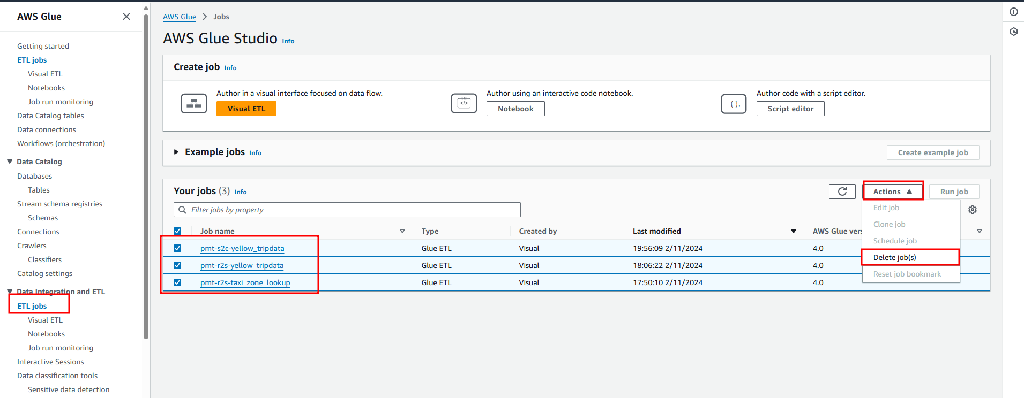The width and height of the screenshot is (1024, 398).
Task: Open the Actions dropdown menu
Action: click(x=893, y=192)
